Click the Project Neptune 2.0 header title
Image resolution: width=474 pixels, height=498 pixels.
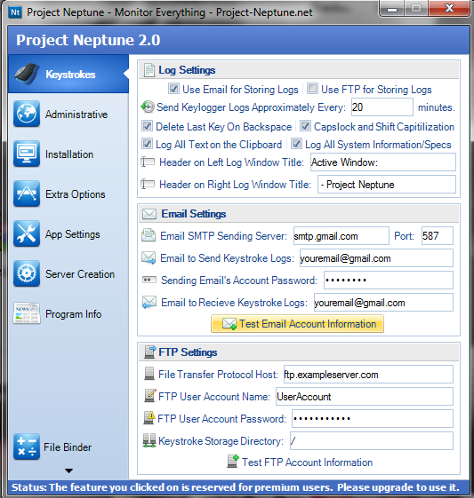[x=88, y=40]
